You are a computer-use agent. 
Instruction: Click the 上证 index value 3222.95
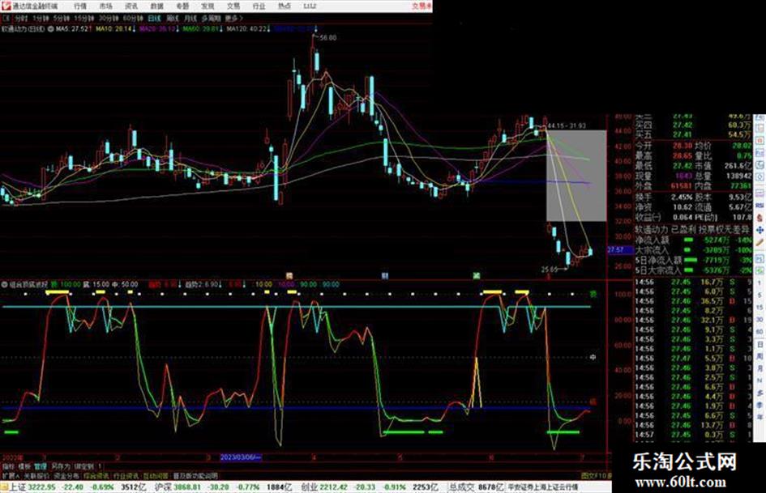[41, 487]
